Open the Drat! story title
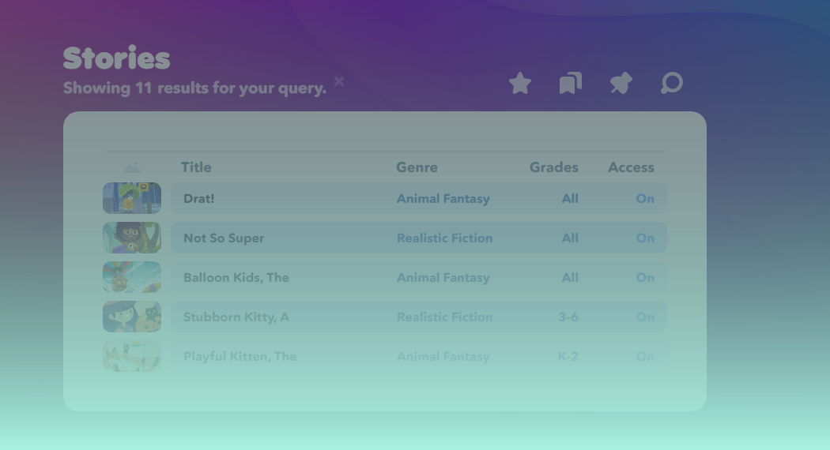830x450 pixels. pyautogui.click(x=199, y=198)
